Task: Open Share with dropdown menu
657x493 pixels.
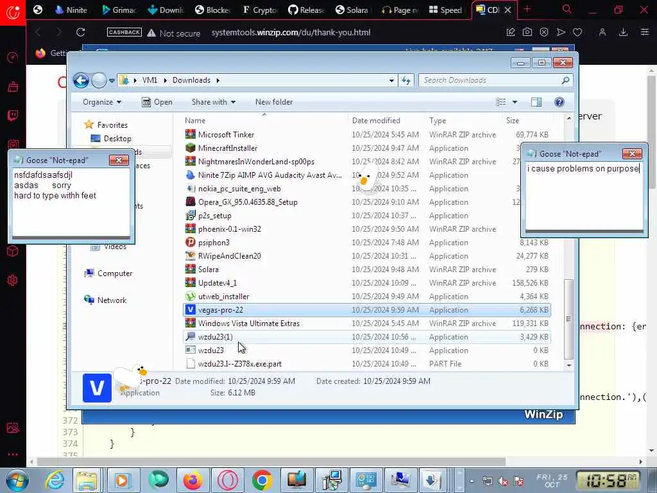Action: pyautogui.click(x=213, y=102)
